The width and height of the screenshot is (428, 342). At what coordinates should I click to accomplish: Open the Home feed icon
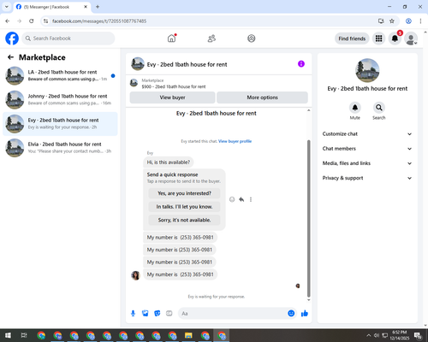point(171,38)
